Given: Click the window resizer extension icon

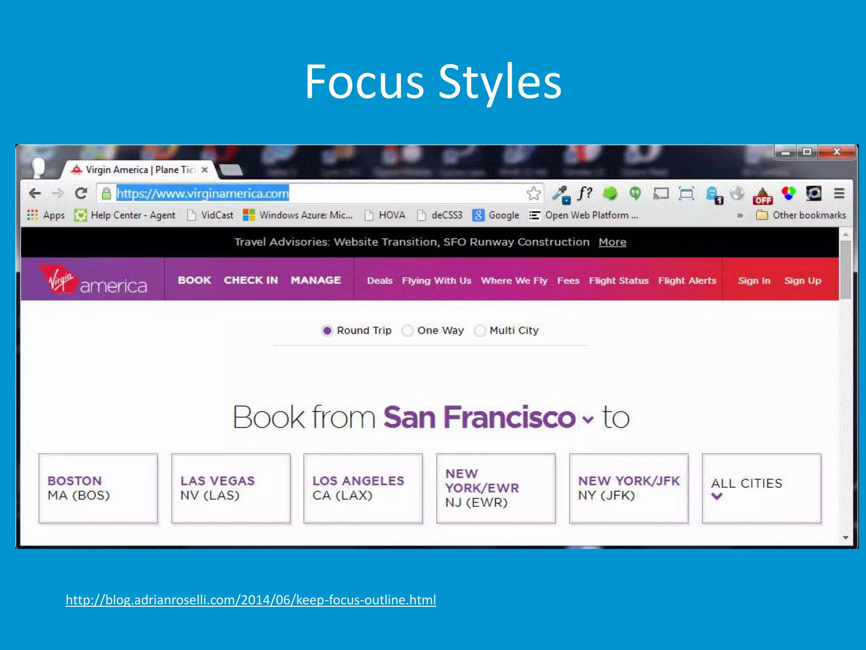Looking at the screenshot, I should tap(686, 194).
